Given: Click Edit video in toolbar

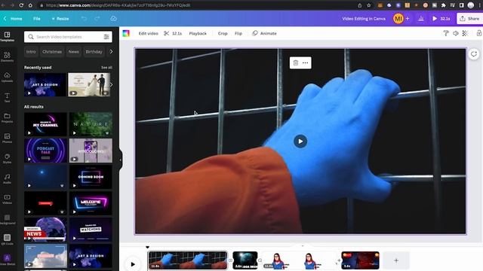Looking at the screenshot, I should (148, 33).
